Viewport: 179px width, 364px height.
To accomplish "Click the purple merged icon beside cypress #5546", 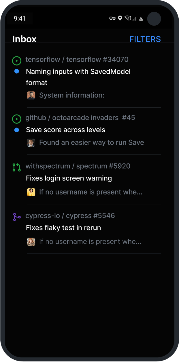I will (x=17, y=217).
